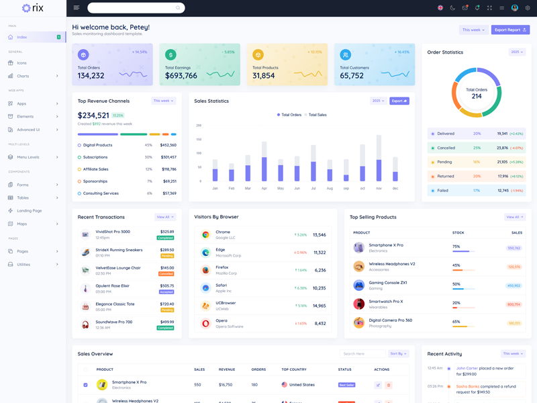Open the messages envelope icon

click(x=465, y=8)
